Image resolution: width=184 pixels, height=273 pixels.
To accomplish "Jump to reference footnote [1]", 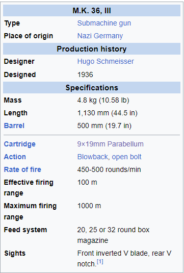I will click(100, 262).
